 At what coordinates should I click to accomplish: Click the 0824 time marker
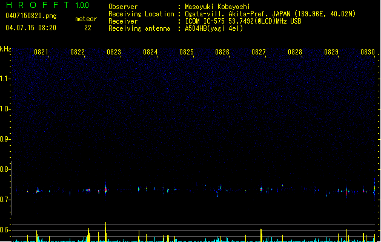pos(150,52)
